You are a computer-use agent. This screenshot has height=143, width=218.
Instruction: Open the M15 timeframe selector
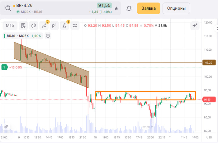(x=10, y=25)
